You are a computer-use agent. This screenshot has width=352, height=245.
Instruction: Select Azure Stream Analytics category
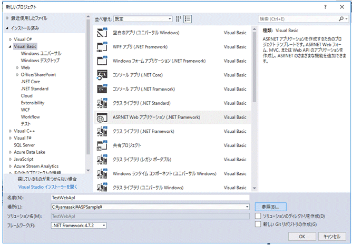click(36, 166)
